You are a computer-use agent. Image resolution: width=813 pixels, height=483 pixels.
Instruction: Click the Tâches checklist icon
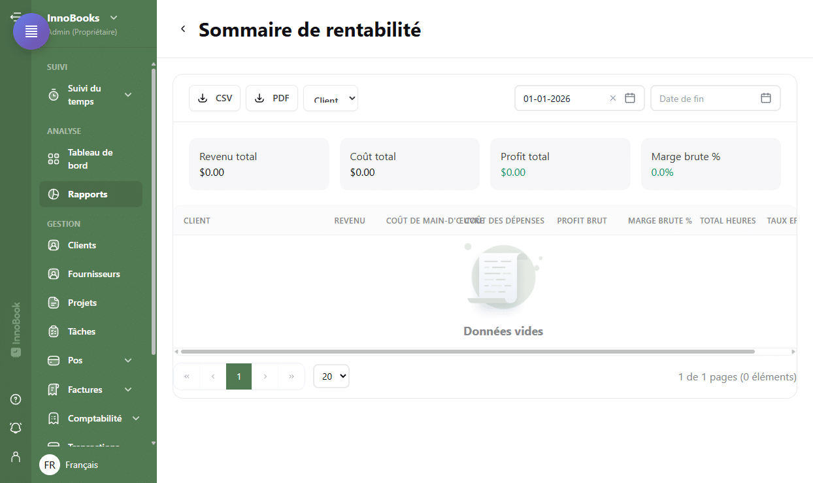54,331
